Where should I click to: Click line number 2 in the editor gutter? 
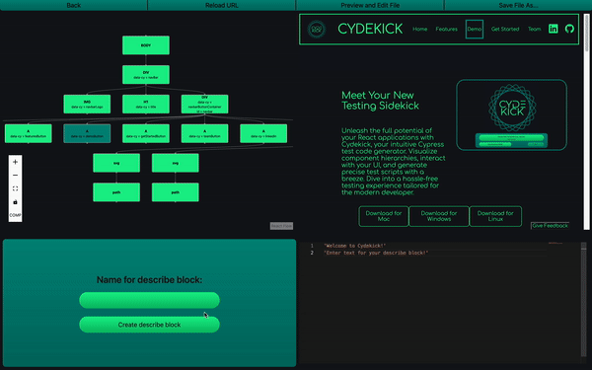coord(312,253)
